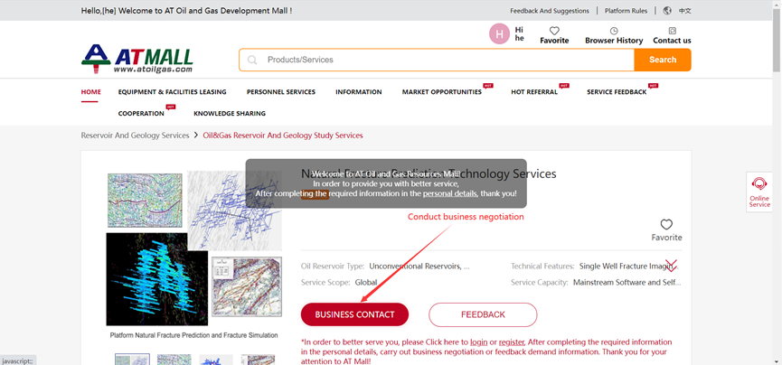Expand product details red chevron
The width and height of the screenshot is (782, 365).
(x=670, y=266)
